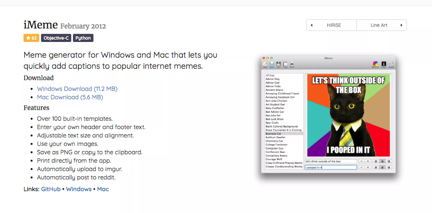Open the Mac Download (5.6 MB) link

point(70,97)
